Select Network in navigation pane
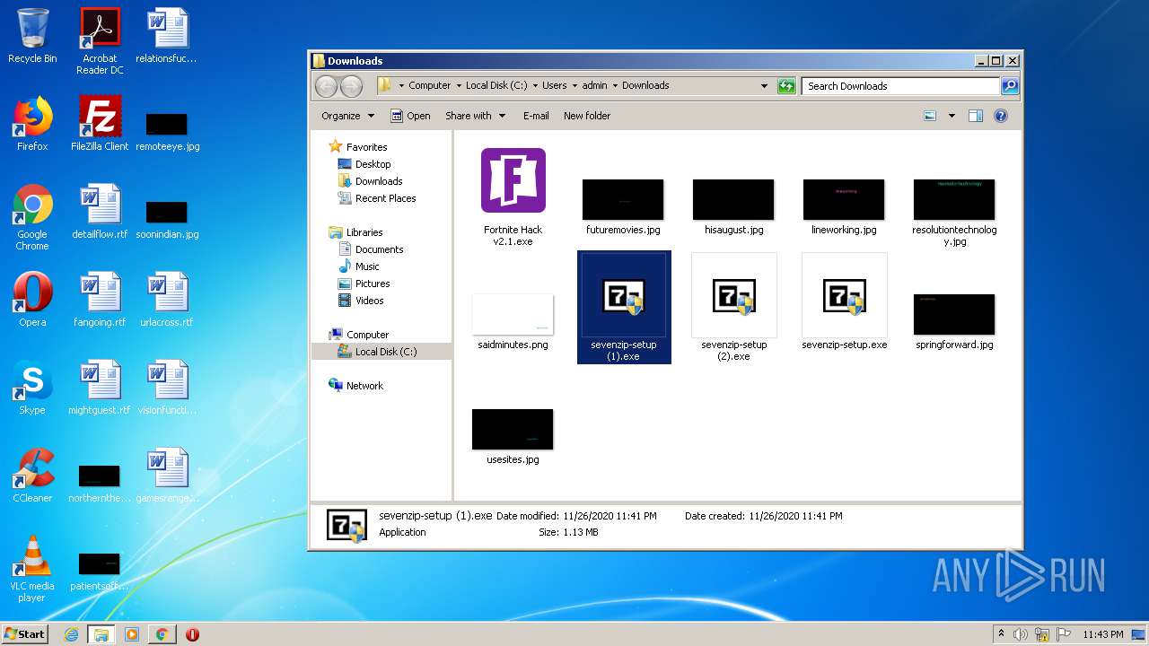The width and height of the screenshot is (1149, 646). coord(356,386)
